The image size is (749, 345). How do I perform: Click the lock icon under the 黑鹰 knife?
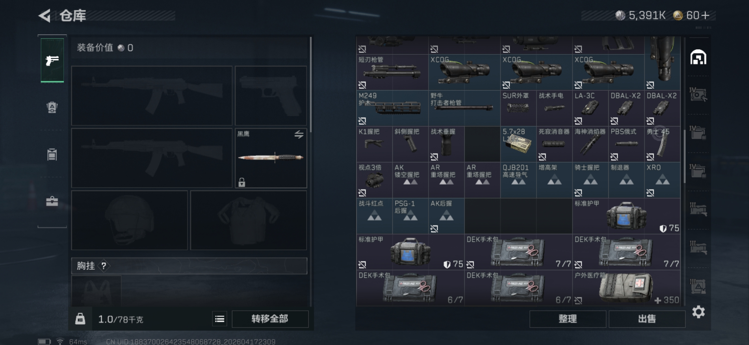pos(242,182)
